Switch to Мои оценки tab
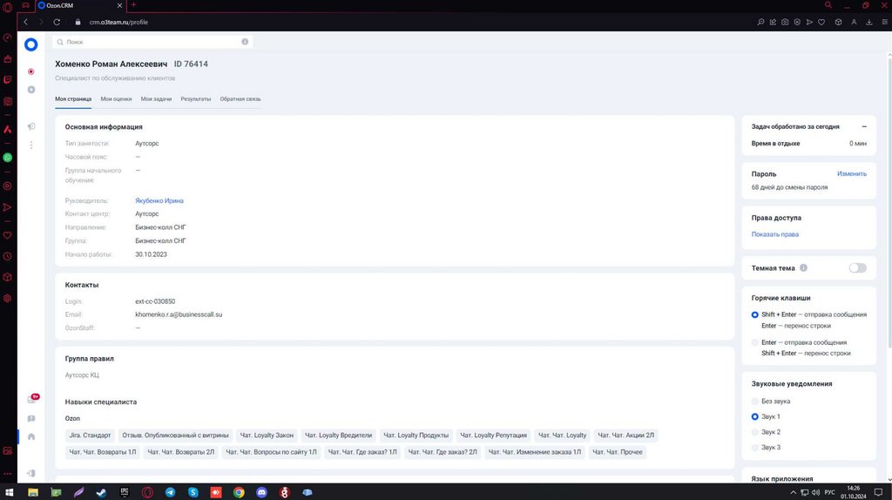Image resolution: width=892 pixels, height=500 pixels. [116, 99]
